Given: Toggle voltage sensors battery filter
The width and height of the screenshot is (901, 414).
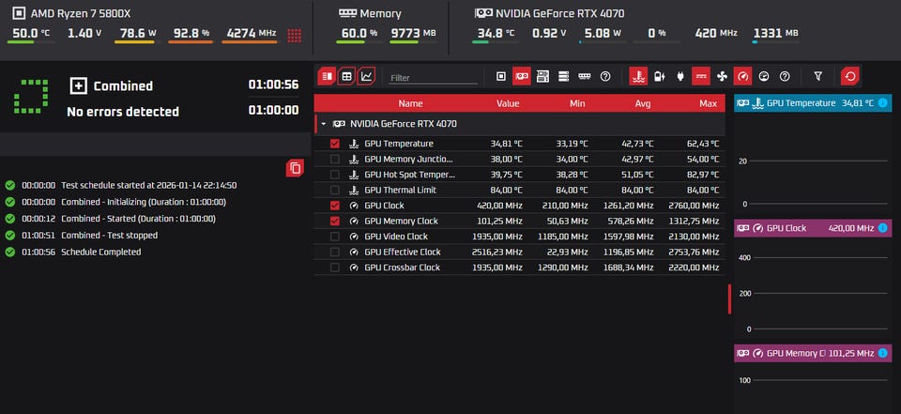Looking at the screenshot, I should (659, 76).
